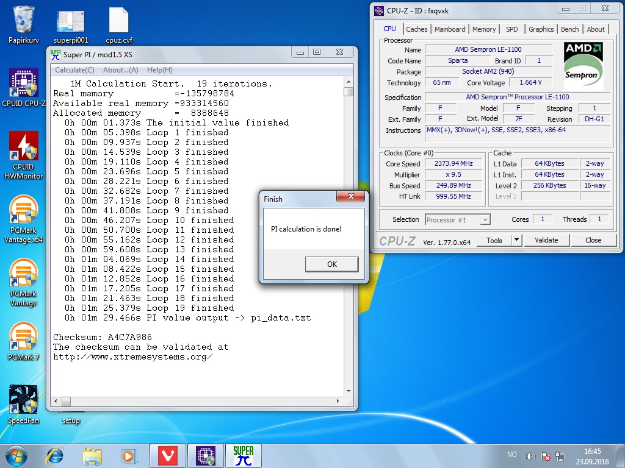
Task: Open the Graphics tab
Action: coord(541,29)
